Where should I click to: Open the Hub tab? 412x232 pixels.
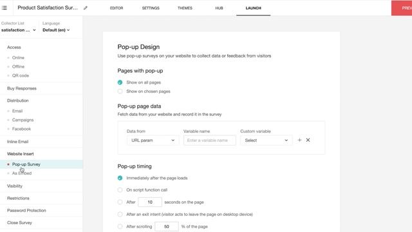tap(219, 8)
